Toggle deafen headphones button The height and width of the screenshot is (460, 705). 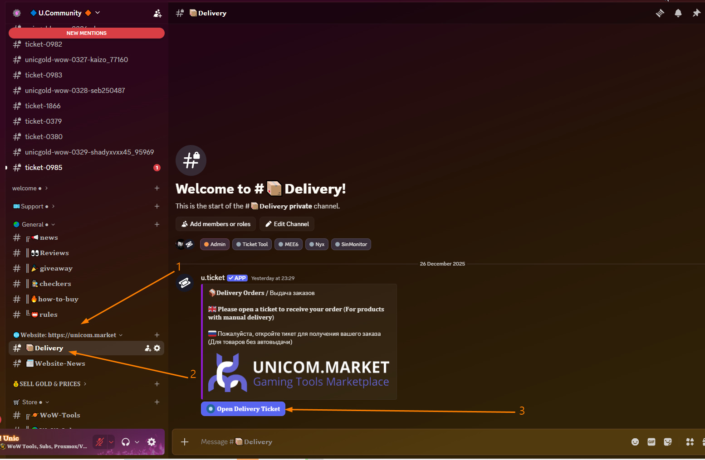coord(126,442)
